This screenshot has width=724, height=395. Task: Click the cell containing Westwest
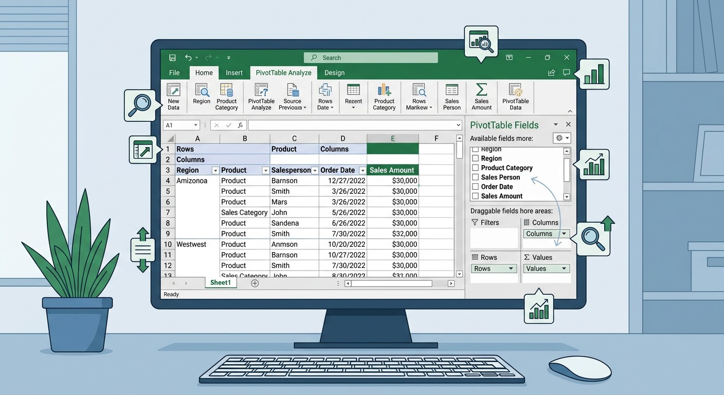coord(197,244)
